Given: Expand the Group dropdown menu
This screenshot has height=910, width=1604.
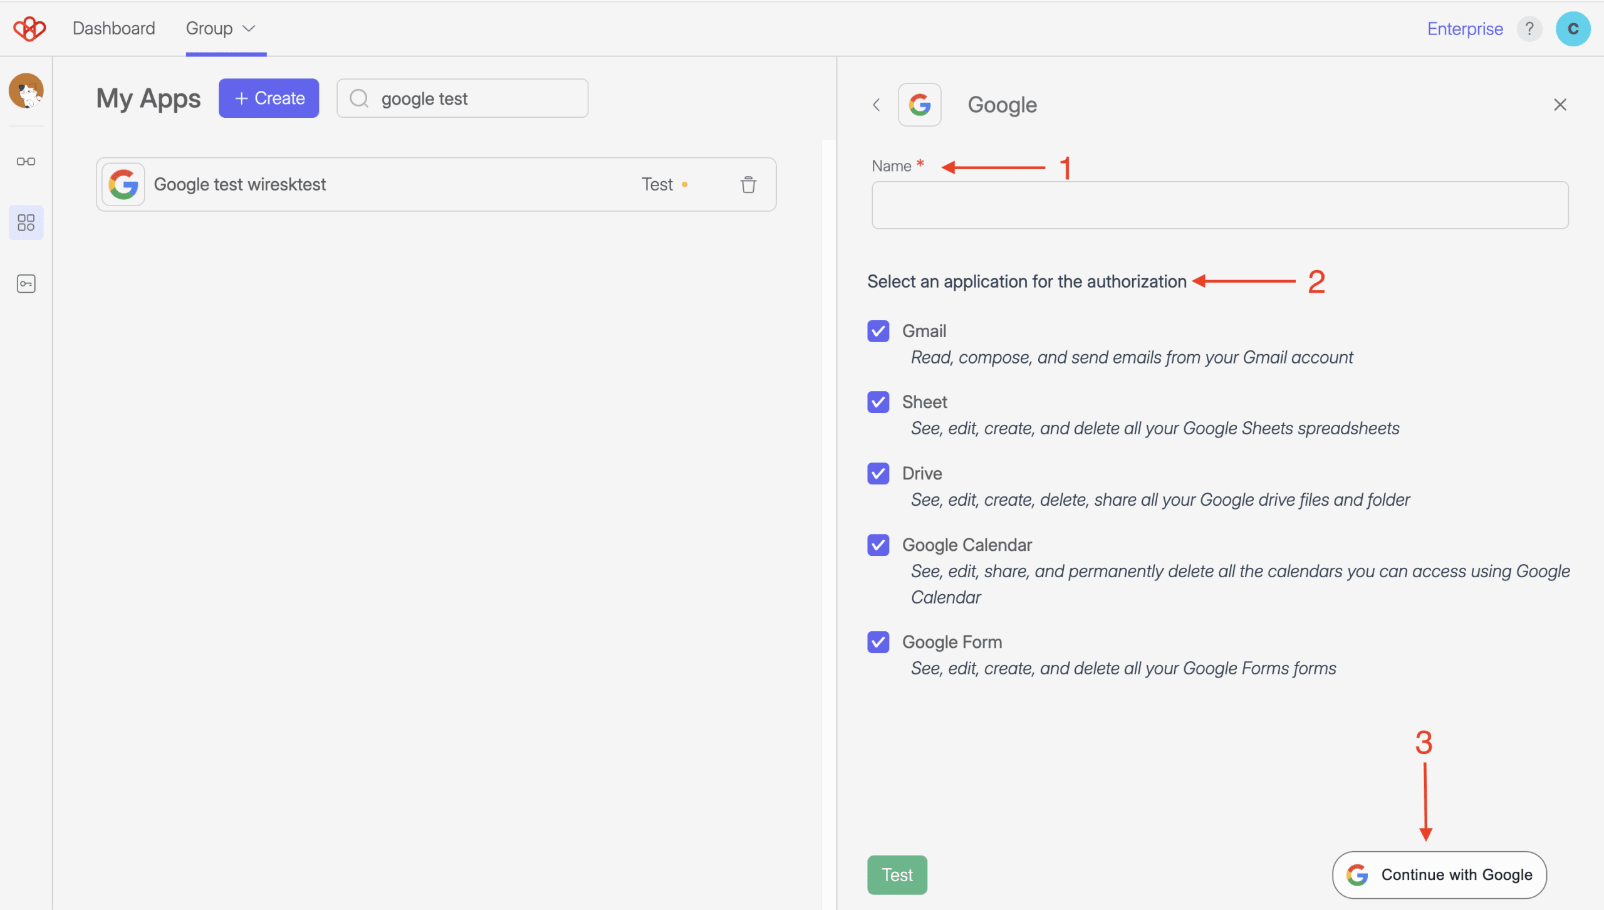Looking at the screenshot, I should coord(221,28).
